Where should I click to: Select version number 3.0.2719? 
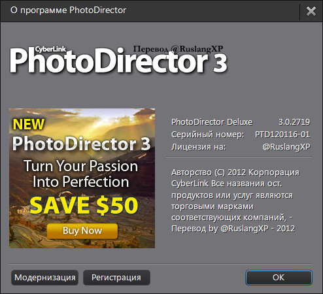(x=294, y=122)
